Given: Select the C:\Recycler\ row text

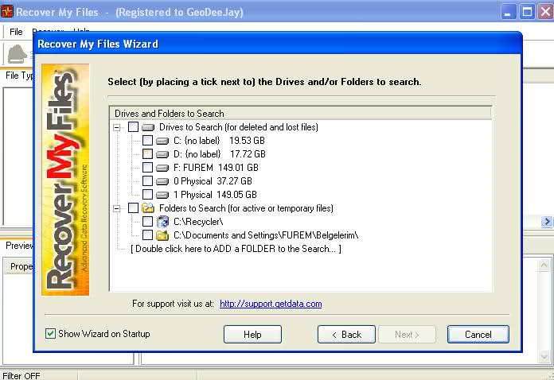Looking at the screenshot, I should click(198, 222).
